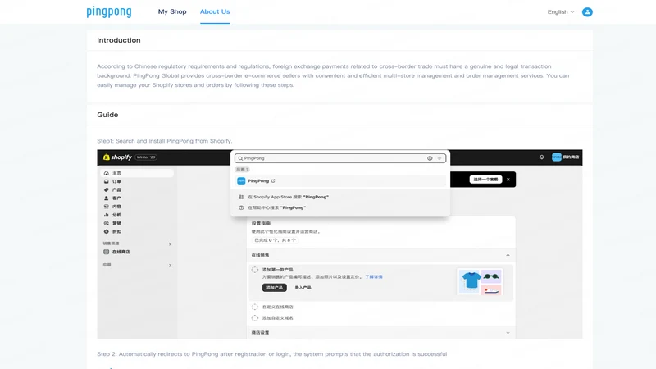The width and height of the screenshot is (656, 369).
Task: Select the PingPong app search result
Action: pyautogui.click(x=339, y=180)
